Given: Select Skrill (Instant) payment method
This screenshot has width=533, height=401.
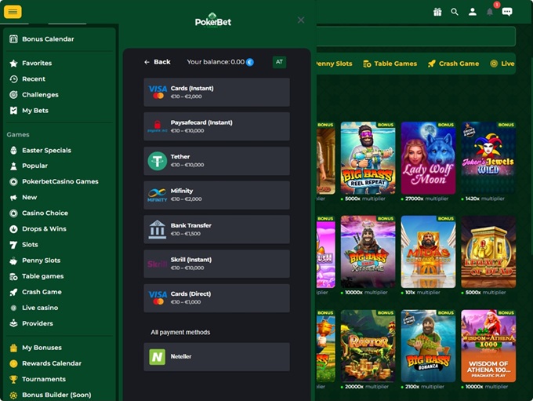Looking at the screenshot, I should (x=216, y=264).
